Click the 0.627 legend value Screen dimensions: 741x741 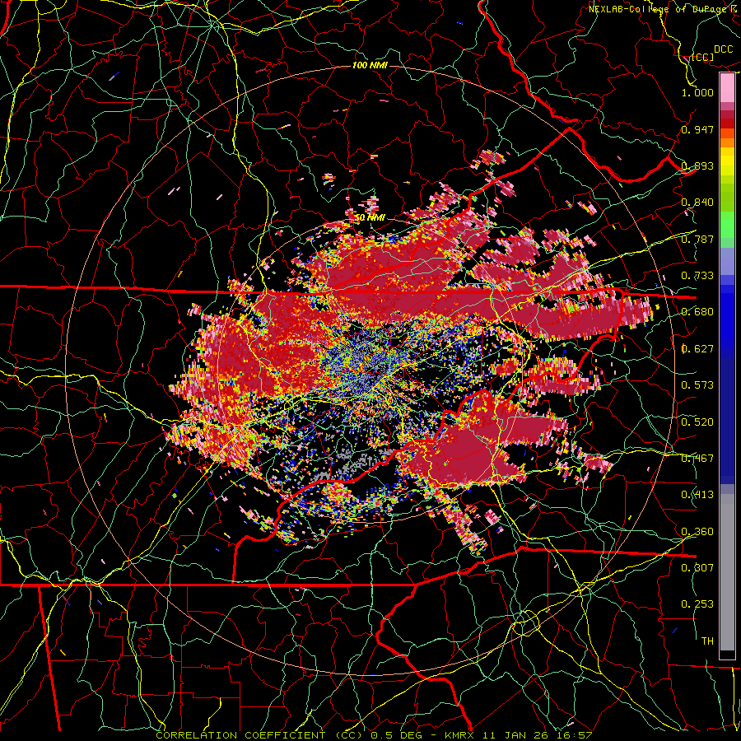tap(697, 349)
